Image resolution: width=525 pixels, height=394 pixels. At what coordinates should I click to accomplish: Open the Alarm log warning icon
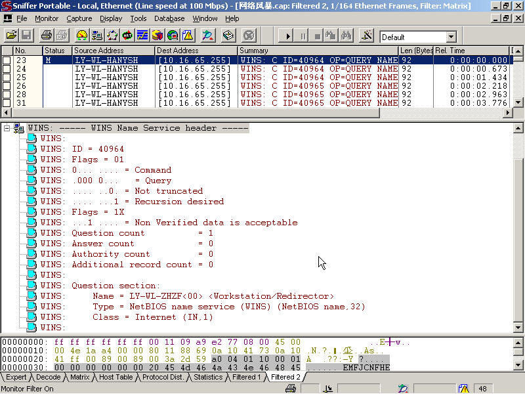[188, 35]
